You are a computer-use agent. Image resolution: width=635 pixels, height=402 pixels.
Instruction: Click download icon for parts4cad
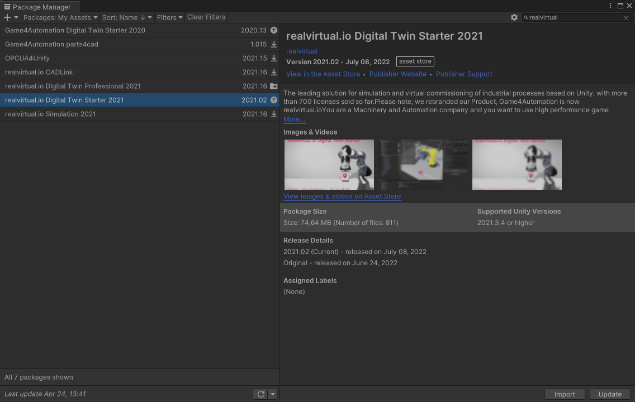point(274,44)
